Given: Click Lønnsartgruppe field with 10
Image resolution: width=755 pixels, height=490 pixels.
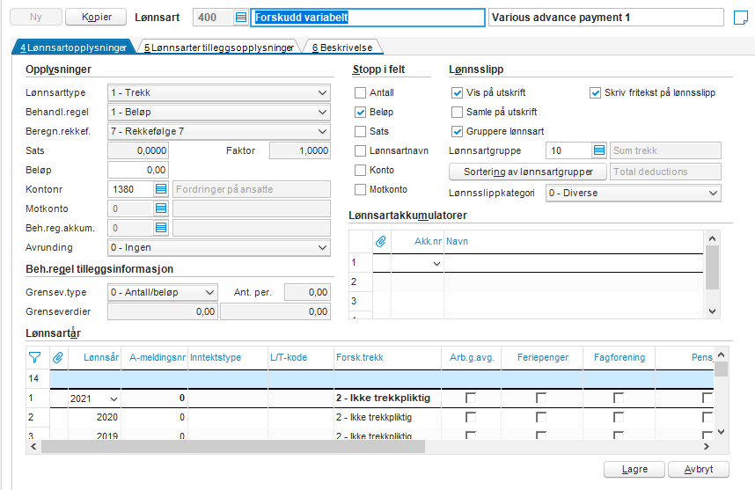Looking at the screenshot, I should pyautogui.click(x=568, y=150).
